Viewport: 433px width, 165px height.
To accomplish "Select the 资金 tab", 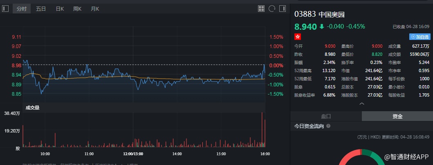I will point(397,116).
